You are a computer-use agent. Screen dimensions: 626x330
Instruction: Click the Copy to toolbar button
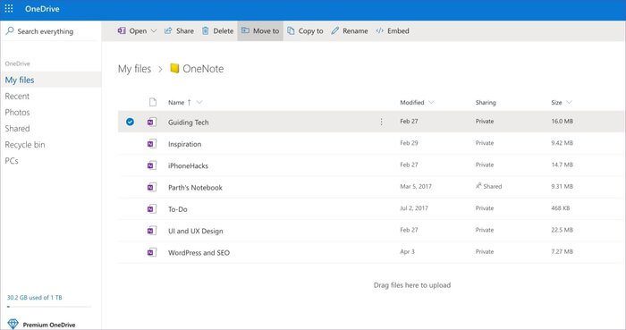306,30
